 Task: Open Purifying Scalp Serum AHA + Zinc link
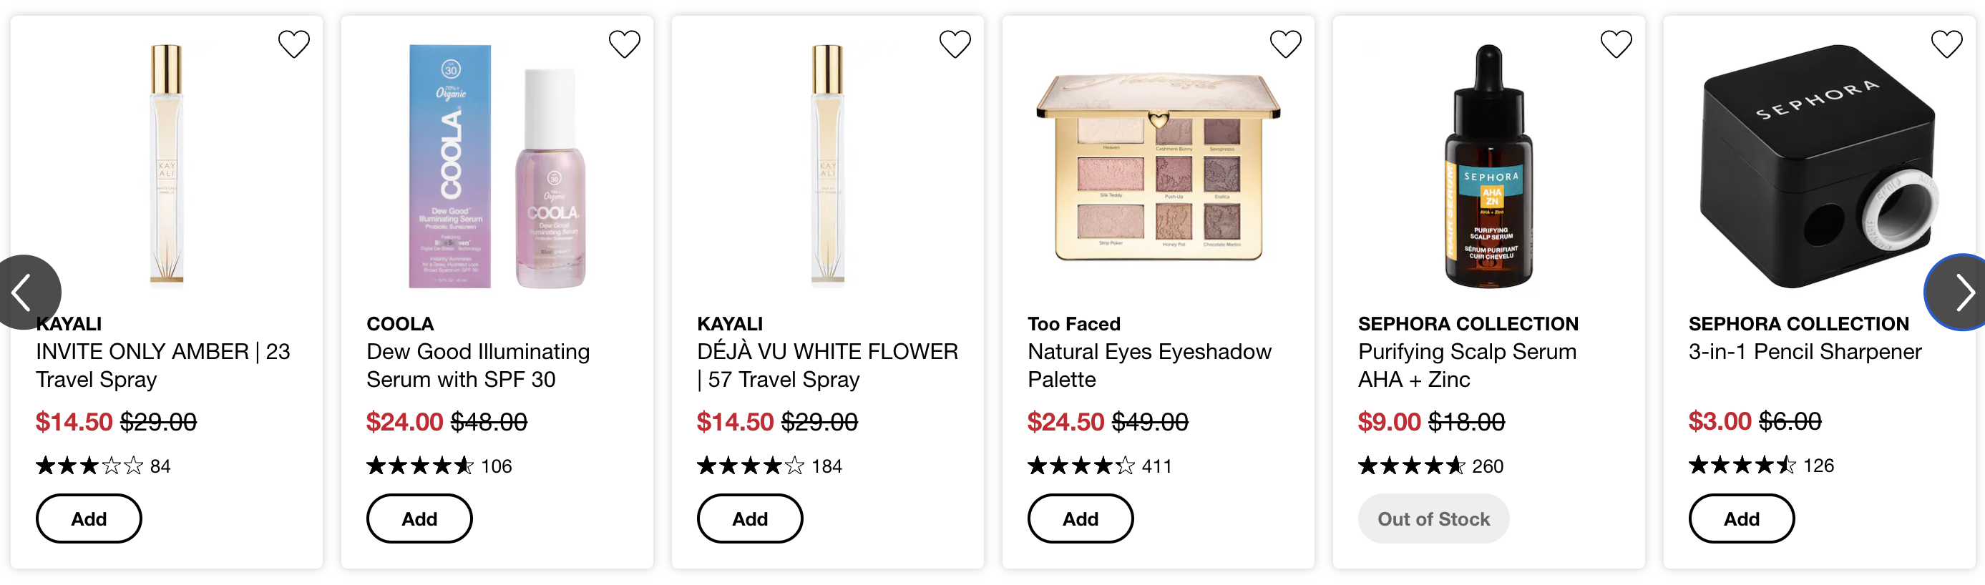(x=1467, y=365)
